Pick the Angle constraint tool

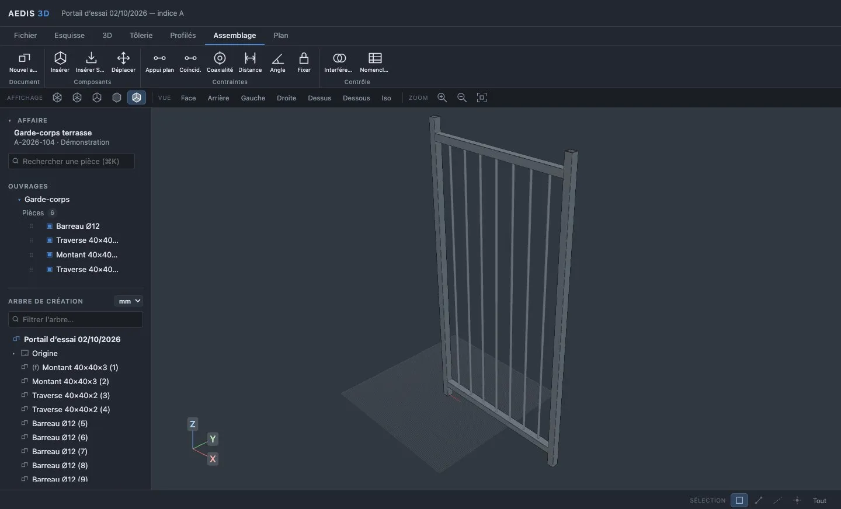[278, 62]
